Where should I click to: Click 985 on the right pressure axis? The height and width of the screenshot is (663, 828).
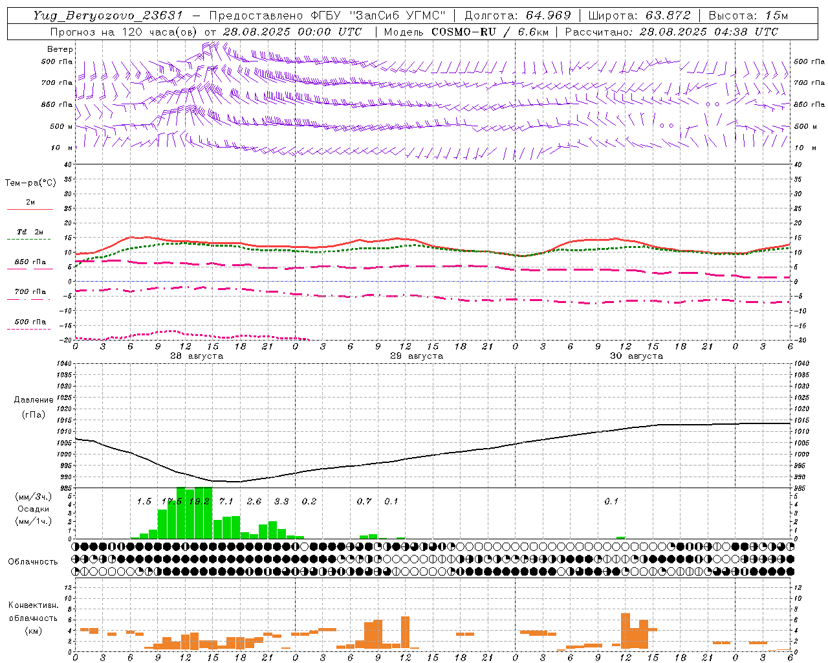point(801,488)
